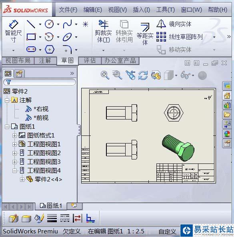Open PropertyManager tab icon
This screenshot has width=234, height=237.
point(19,74)
